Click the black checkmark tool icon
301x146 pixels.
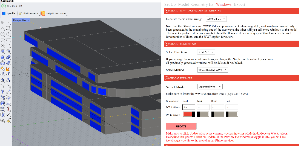(8, 115)
